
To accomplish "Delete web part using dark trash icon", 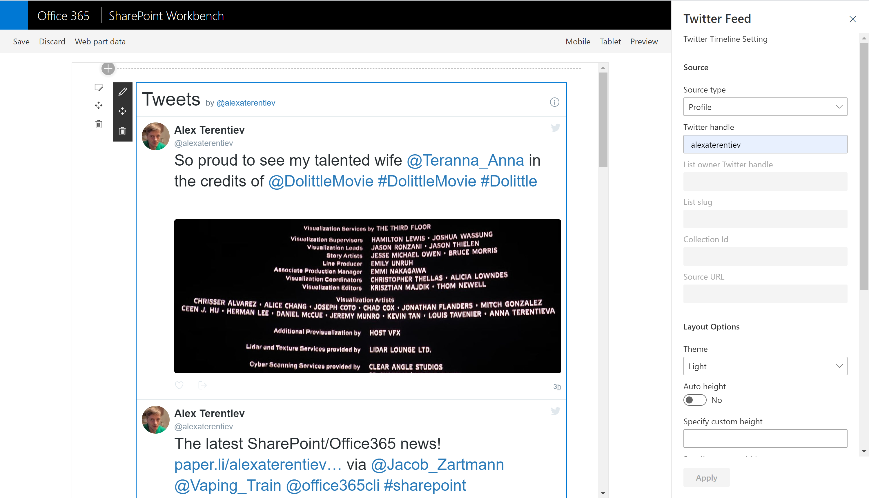I will point(122,131).
